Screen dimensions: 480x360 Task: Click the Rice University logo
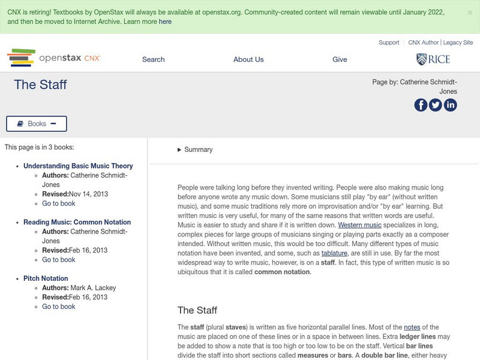(x=433, y=59)
